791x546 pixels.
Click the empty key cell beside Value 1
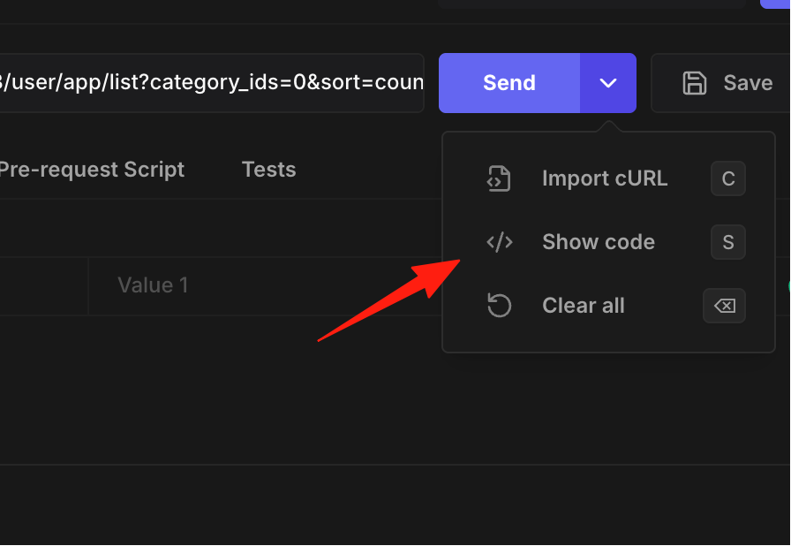point(44,285)
